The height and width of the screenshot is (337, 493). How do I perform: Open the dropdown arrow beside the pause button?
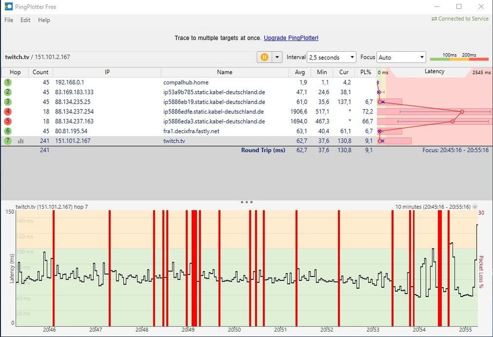click(x=277, y=57)
